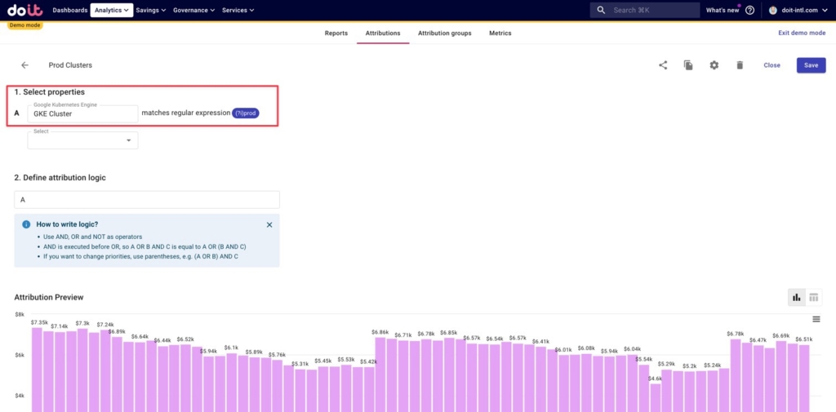Click the back arrow next to Prod Clusters
The image size is (836, 412).
coord(24,65)
